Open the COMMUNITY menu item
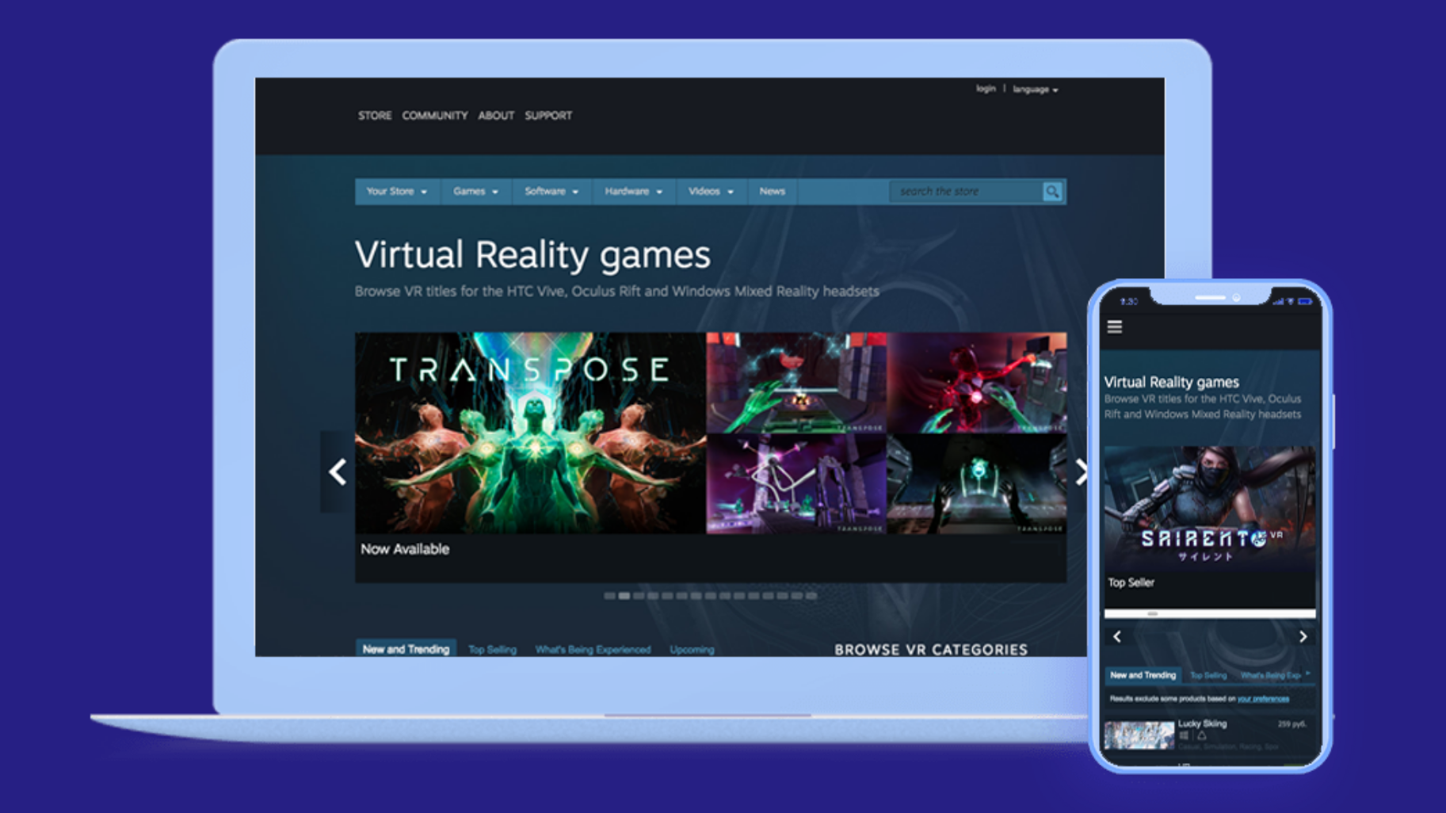Screen dimensions: 1446x813 pyautogui.click(x=434, y=116)
